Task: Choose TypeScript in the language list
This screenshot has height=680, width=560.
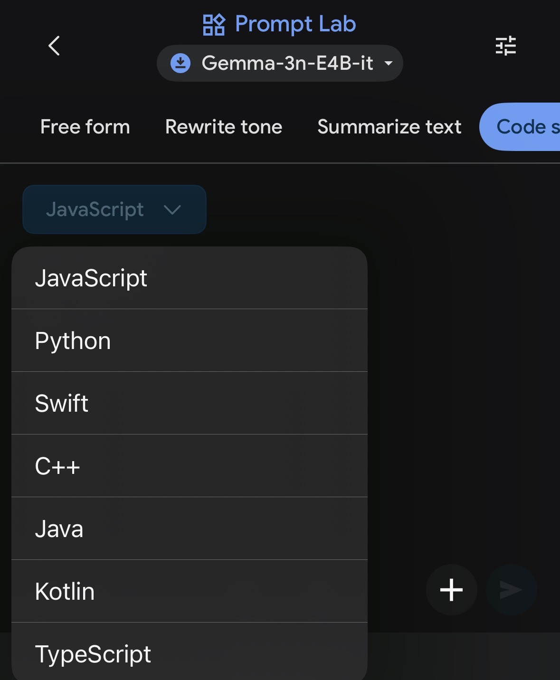Action: (189, 654)
